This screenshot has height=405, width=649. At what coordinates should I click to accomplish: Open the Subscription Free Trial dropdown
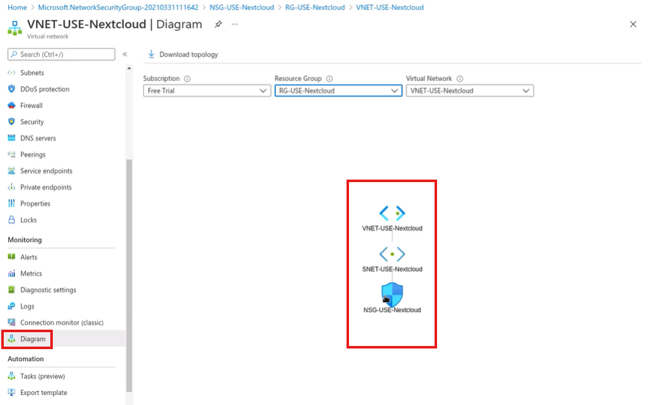pyautogui.click(x=207, y=90)
